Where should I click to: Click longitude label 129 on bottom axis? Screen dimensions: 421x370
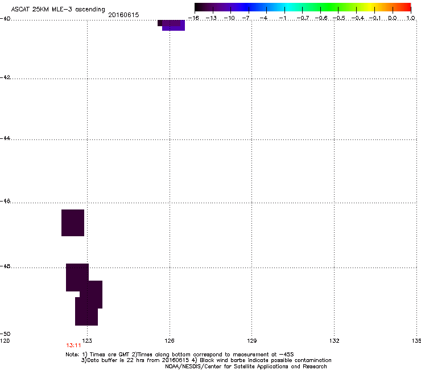(251, 341)
